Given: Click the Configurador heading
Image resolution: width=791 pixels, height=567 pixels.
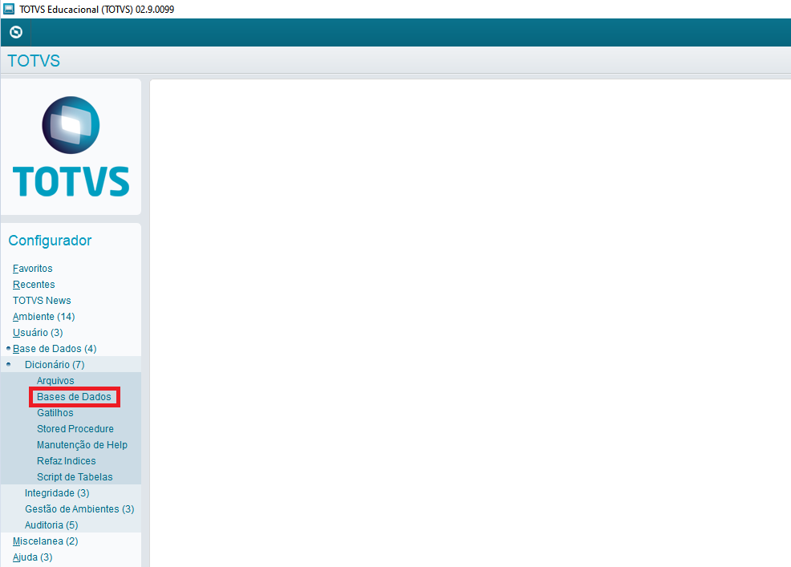Looking at the screenshot, I should [x=50, y=241].
